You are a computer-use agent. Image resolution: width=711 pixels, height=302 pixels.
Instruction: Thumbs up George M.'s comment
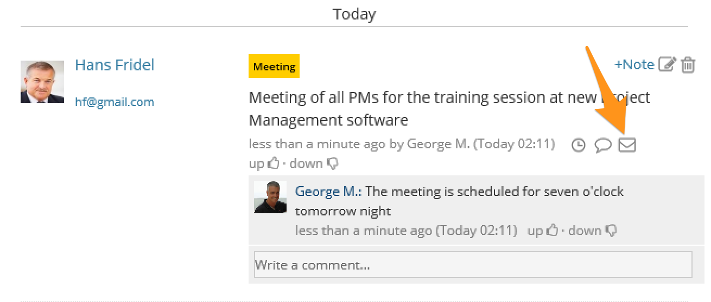point(552,231)
